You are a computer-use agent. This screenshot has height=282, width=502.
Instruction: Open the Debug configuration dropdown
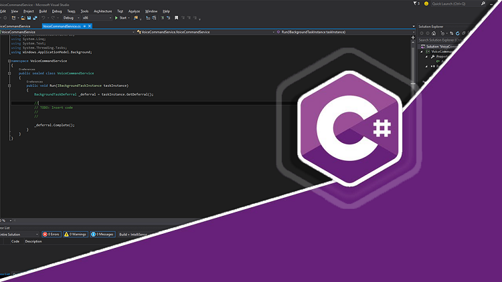[x=71, y=18]
